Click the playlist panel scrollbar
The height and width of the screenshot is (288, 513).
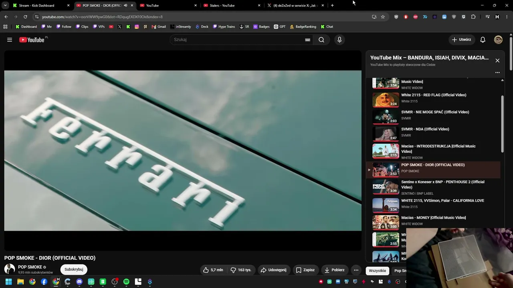(x=503, y=124)
